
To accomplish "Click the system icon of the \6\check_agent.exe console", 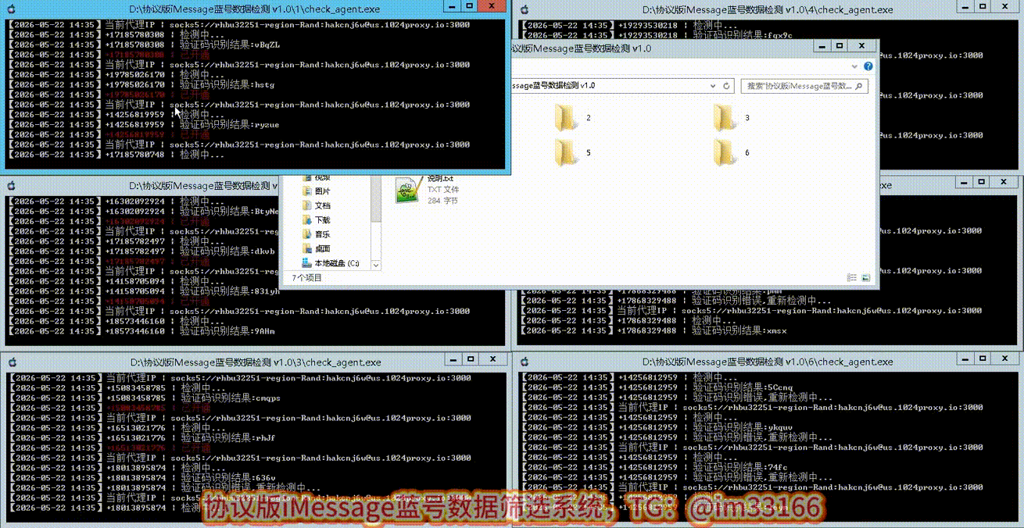I will point(525,362).
